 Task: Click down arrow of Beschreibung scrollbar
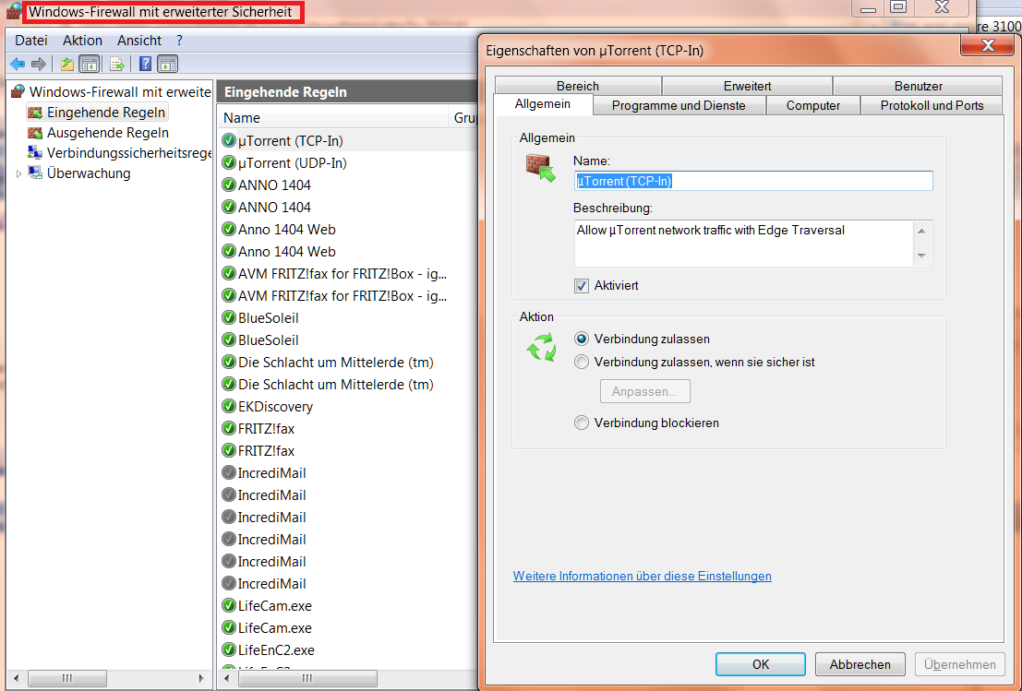(x=921, y=256)
